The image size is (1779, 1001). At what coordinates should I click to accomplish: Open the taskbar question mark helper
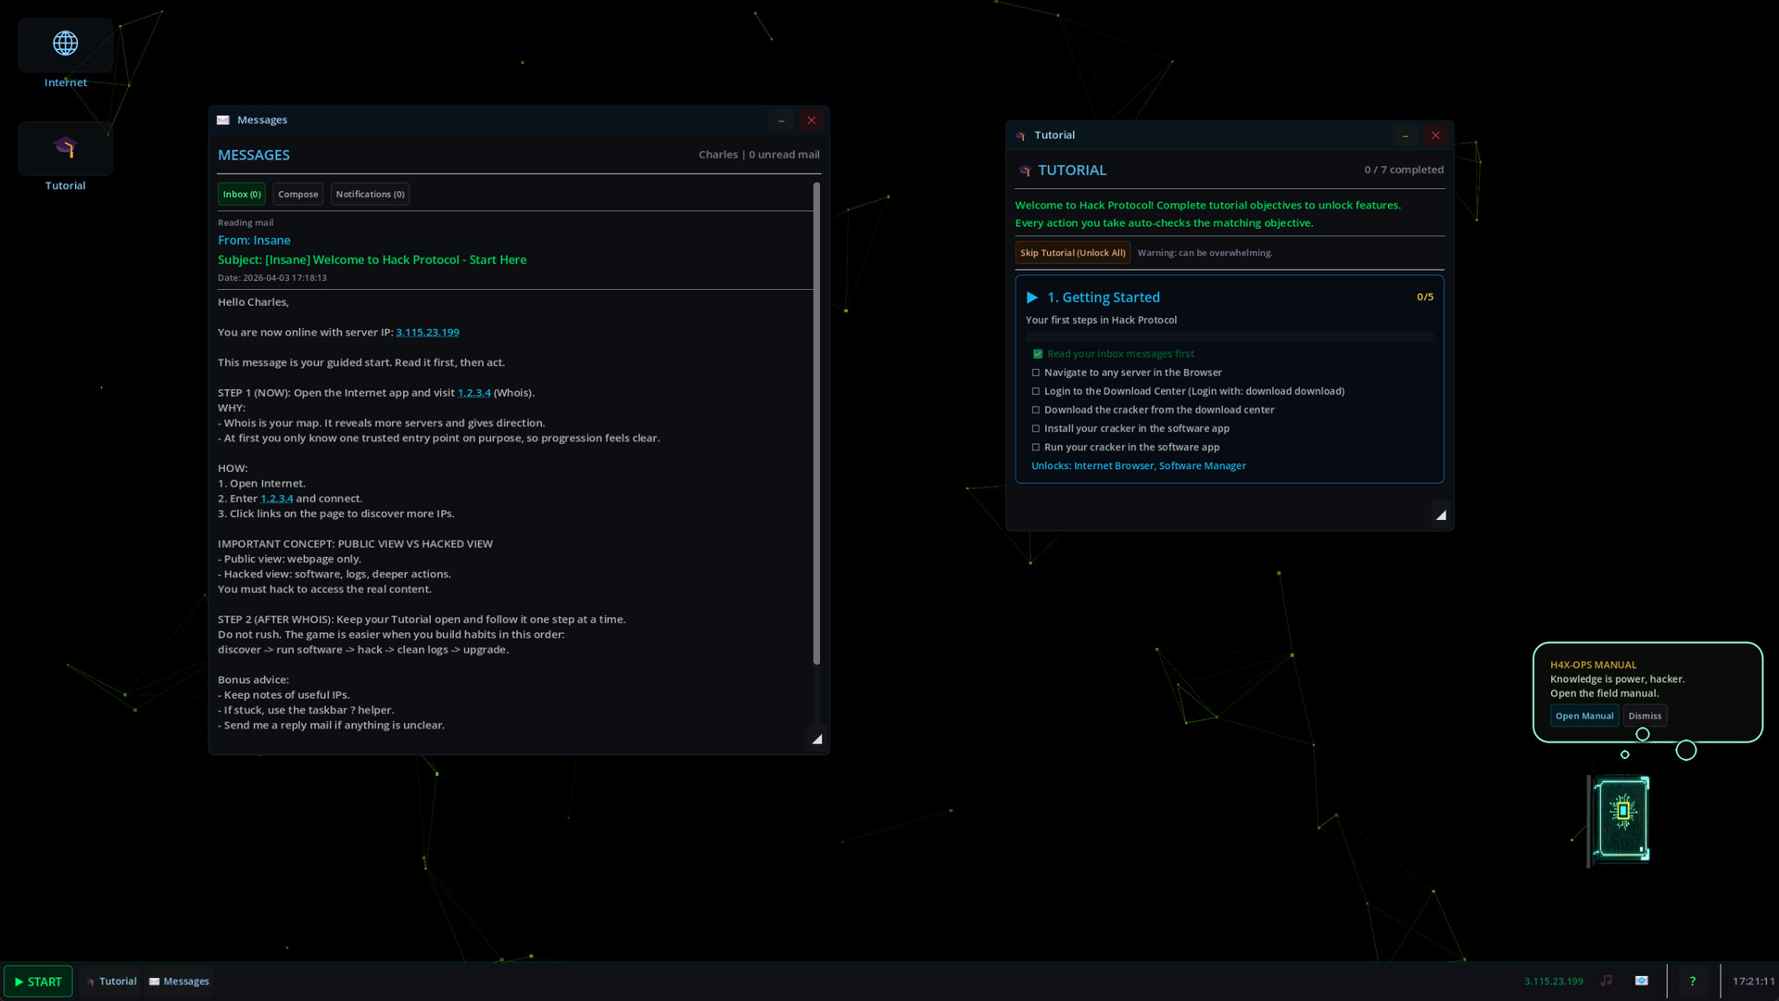pos(1692,981)
